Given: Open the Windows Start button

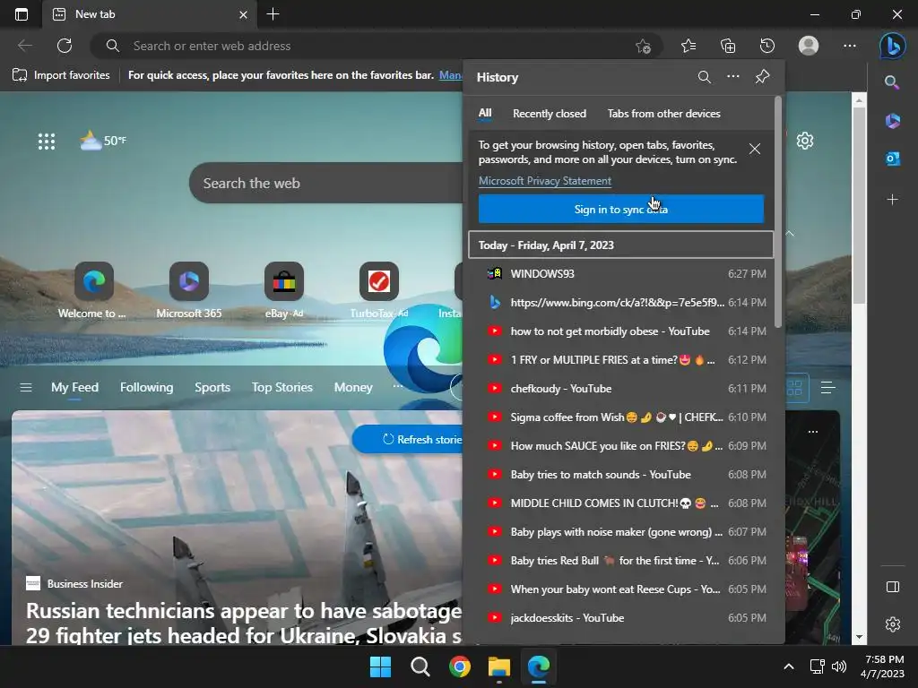Looking at the screenshot, I should pos(380,666).
